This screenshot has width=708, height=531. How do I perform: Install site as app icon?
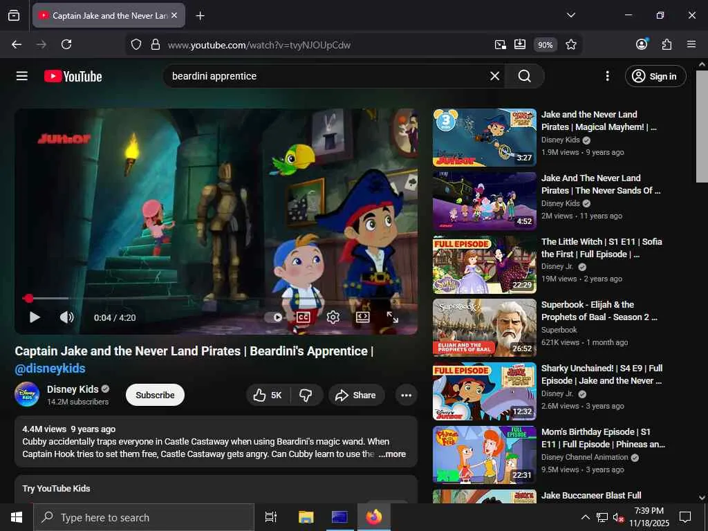520,45
